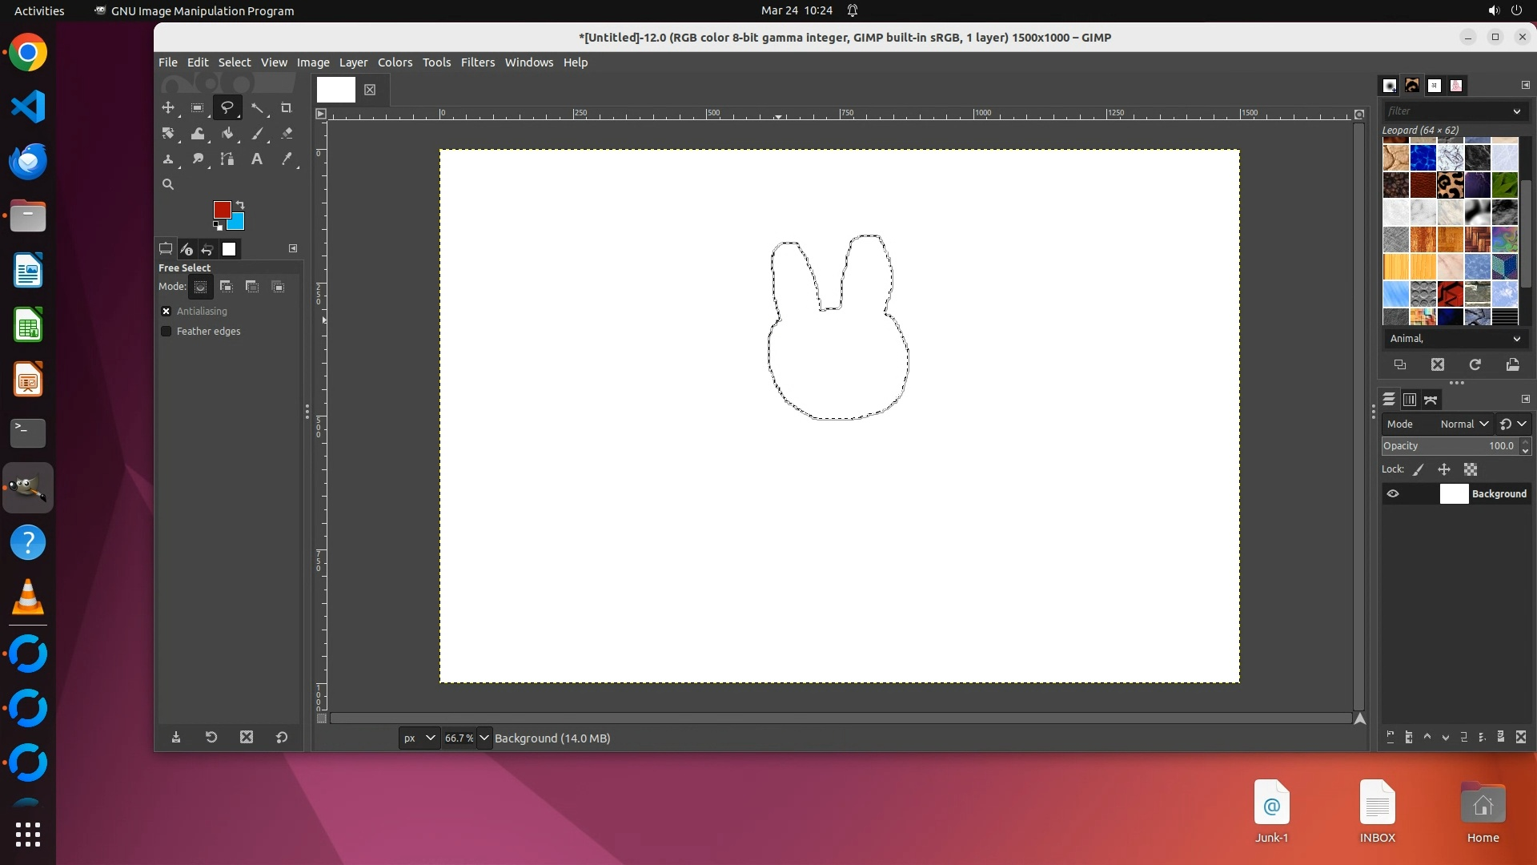Disable the Antialiasing checkbox
1537x865 pixels.
[167, 312]
